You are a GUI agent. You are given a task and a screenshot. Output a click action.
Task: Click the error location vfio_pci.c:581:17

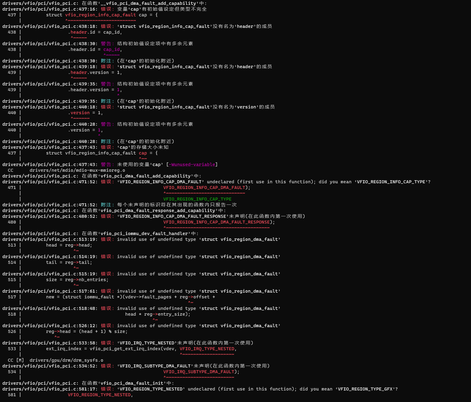50,389
